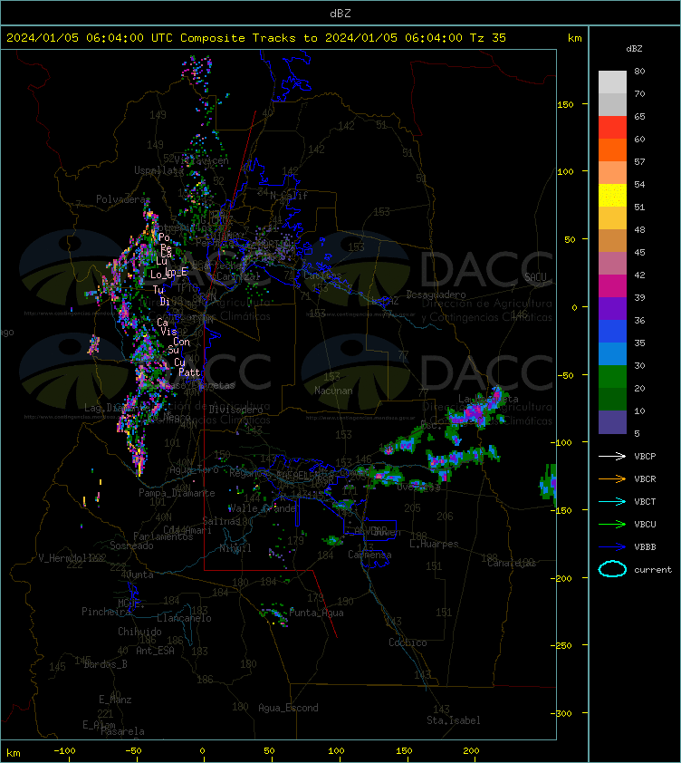Choose the mauve 45–42 dBZ swatch
The image size is (681, 763).
(x=612, y=264)
